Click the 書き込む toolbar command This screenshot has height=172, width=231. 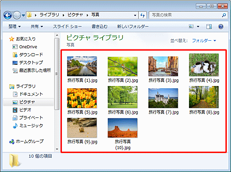(99, 26)
